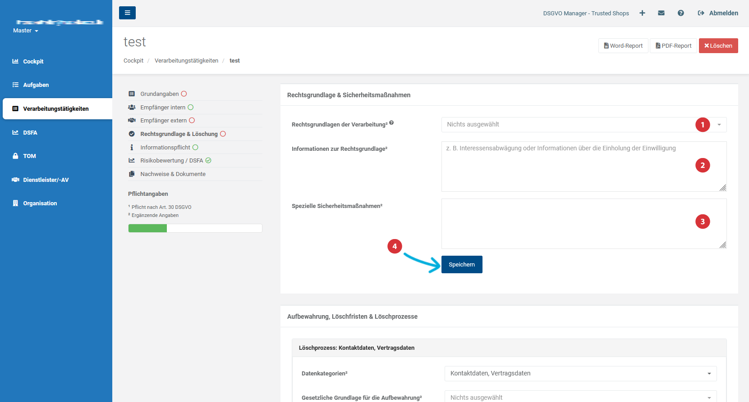Click the DSFA chart icon in sidebar

[15, 132]
